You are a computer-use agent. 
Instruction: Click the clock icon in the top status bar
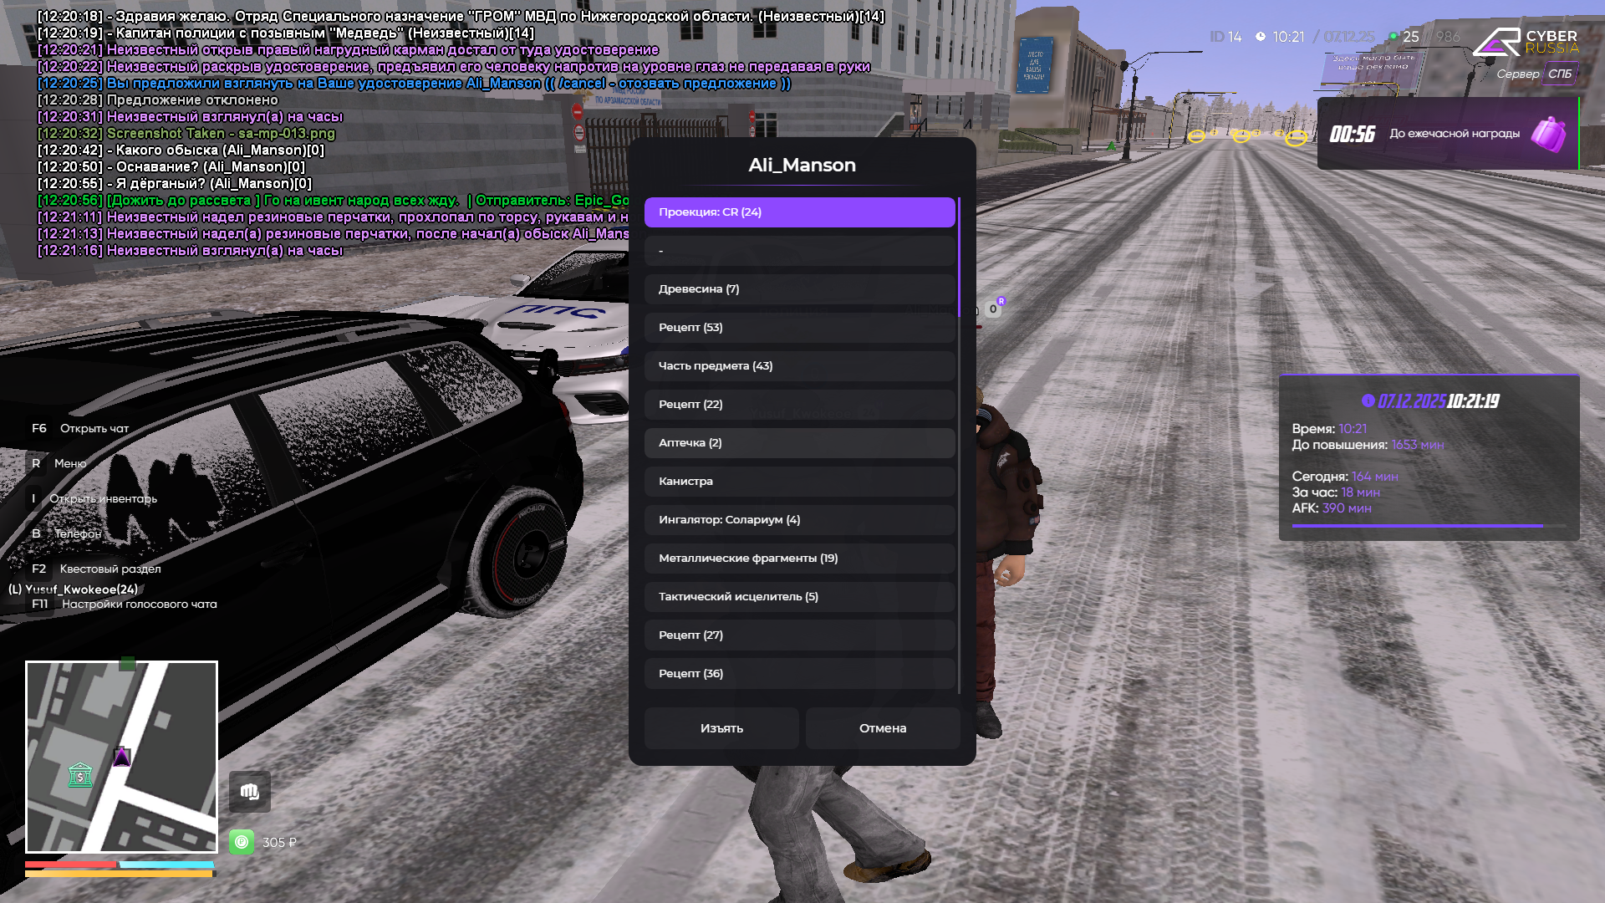click(1261, 37)
